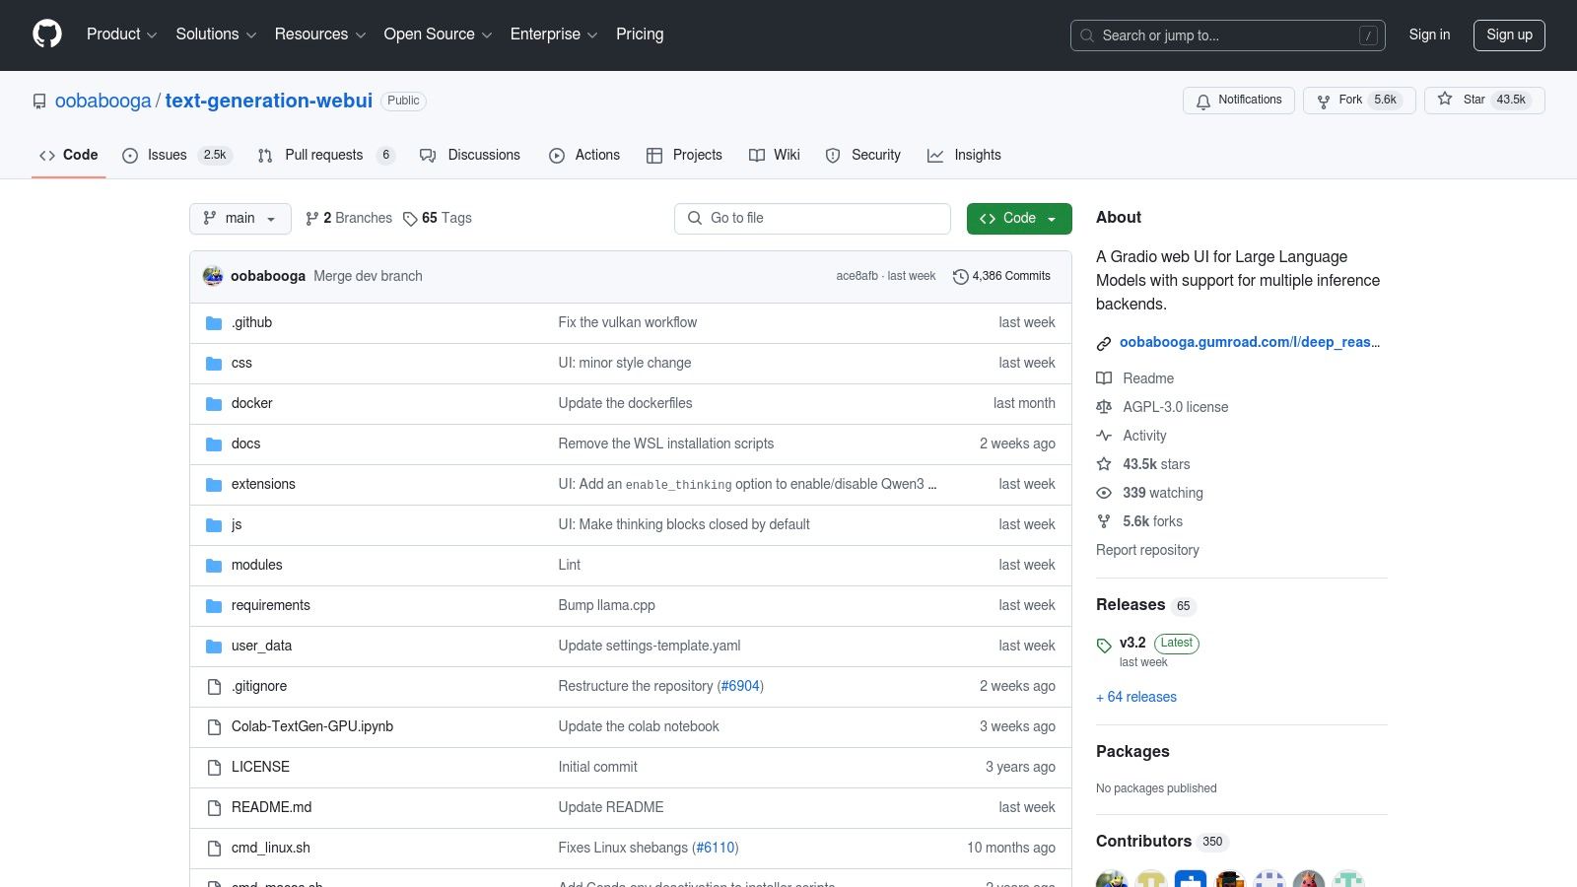Image resolution: width=1577 pixels, height=887 pixels.
Task: Click the Sign up button
Action: 1509,34
